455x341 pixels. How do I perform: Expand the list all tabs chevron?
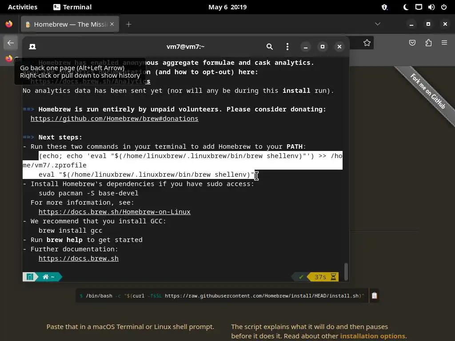click(x=378, y=24)
